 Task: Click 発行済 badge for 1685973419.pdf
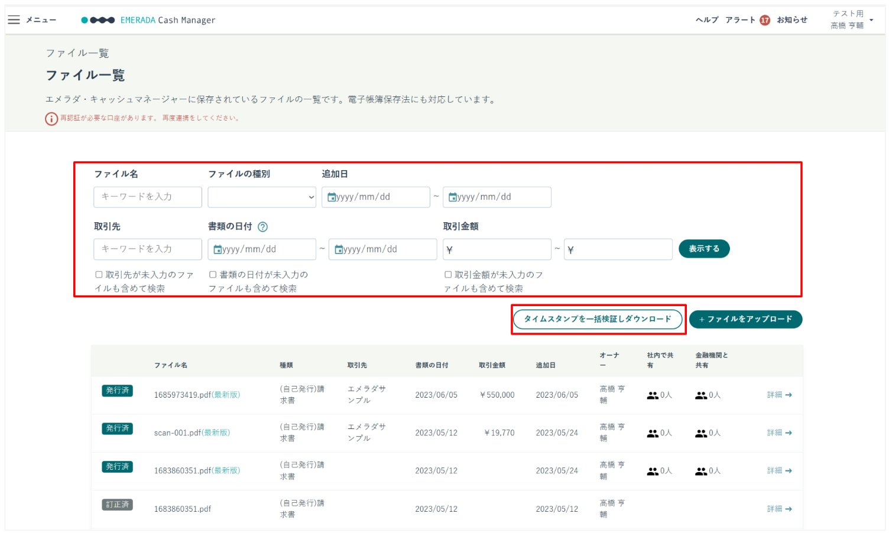(118, 391)
